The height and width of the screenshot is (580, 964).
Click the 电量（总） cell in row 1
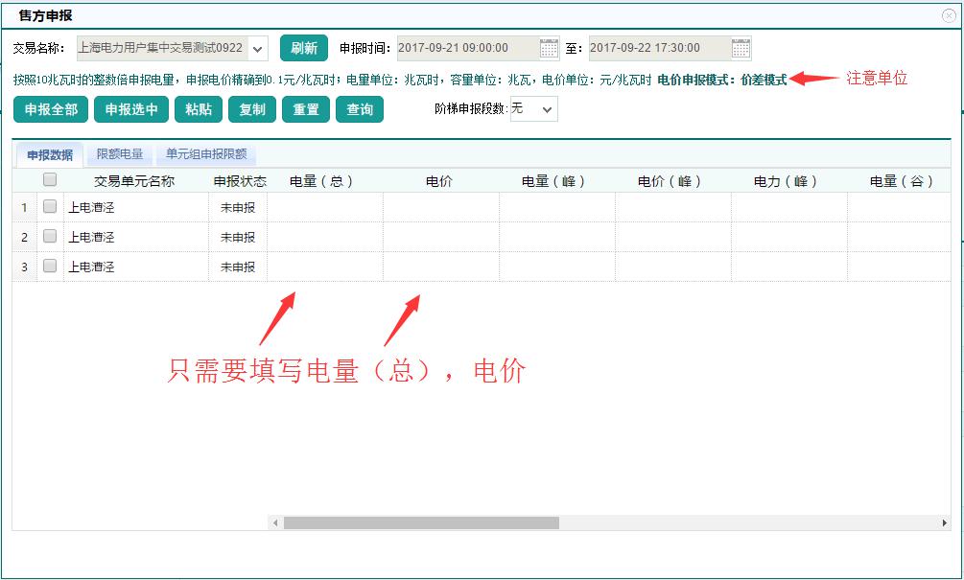click(x=324, y=207)
